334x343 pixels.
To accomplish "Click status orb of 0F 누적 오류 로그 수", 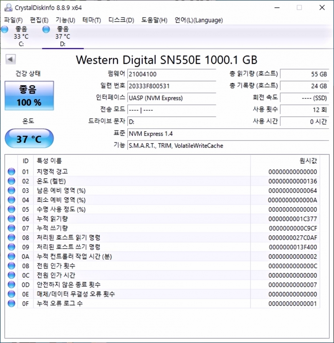I will 11,303.
